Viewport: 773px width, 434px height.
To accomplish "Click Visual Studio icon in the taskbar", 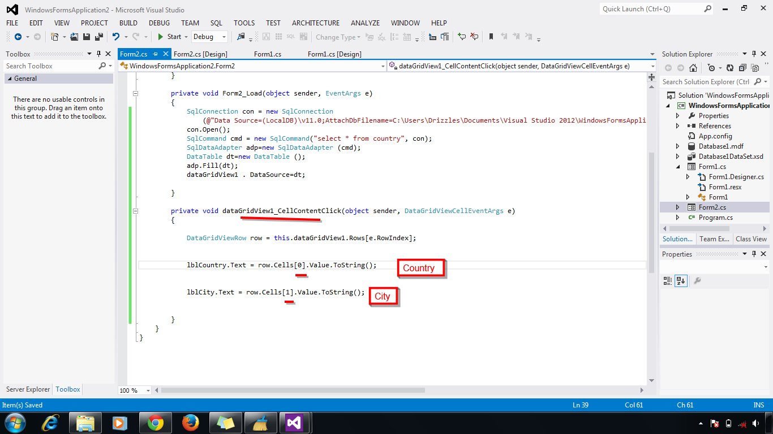I will (295, 422).
